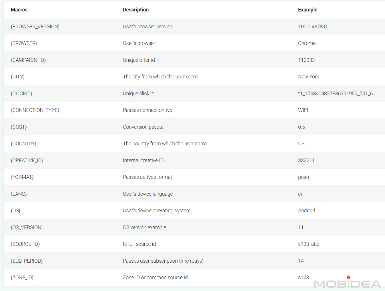This screenshot has height=291, width=385.
Task: Click the {CREATIVE_ID} macro
Action: point(27,161)
